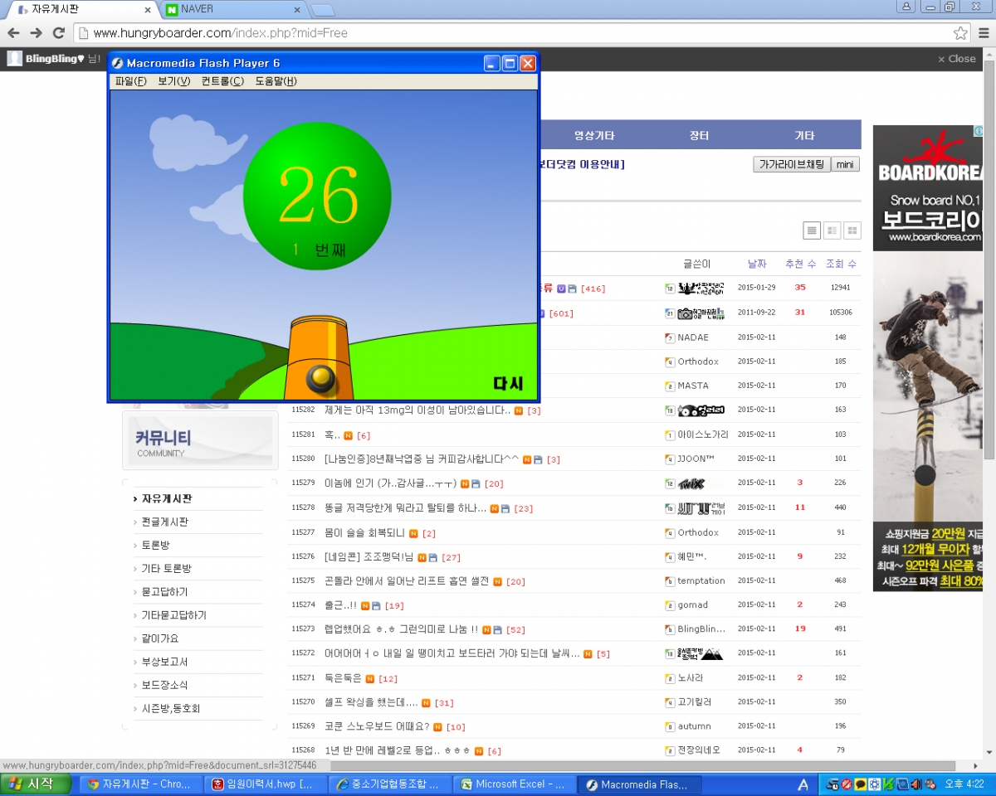
Task: Open post 이놈에 인기 (가..감사글...ㅜㅜ)
Action: [x=390, y=483]
